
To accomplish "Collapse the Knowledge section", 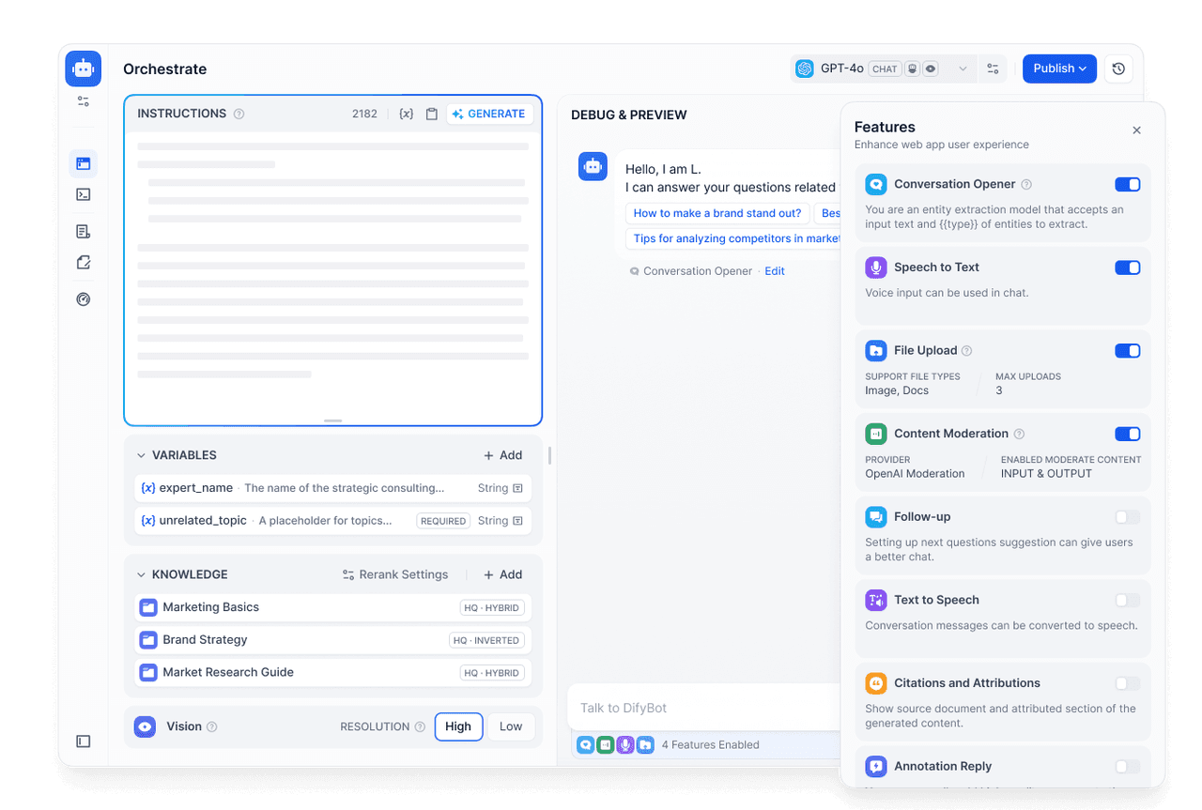I will (141, 573).
